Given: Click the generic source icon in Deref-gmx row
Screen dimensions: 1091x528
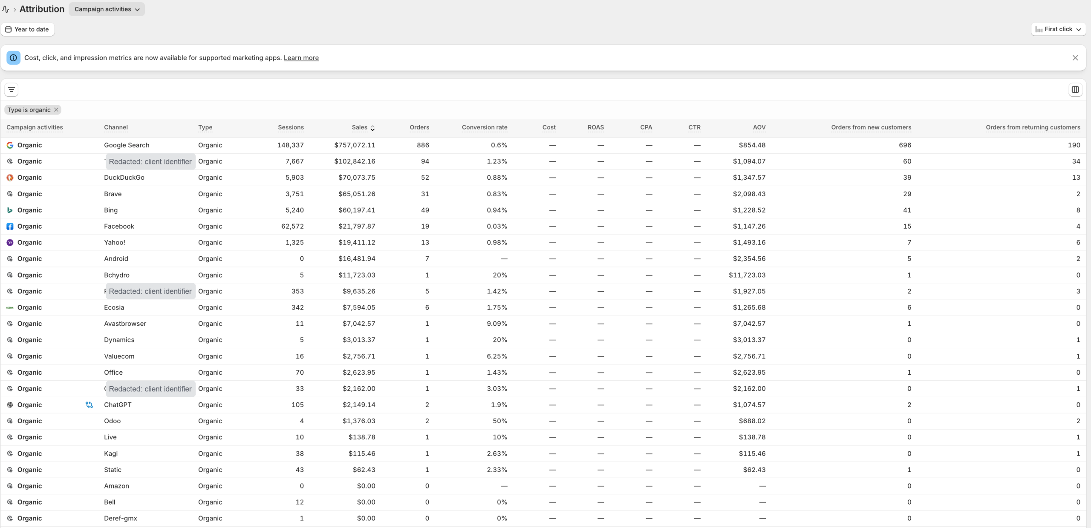Looking at the screenshot, I should pos(10,518).
